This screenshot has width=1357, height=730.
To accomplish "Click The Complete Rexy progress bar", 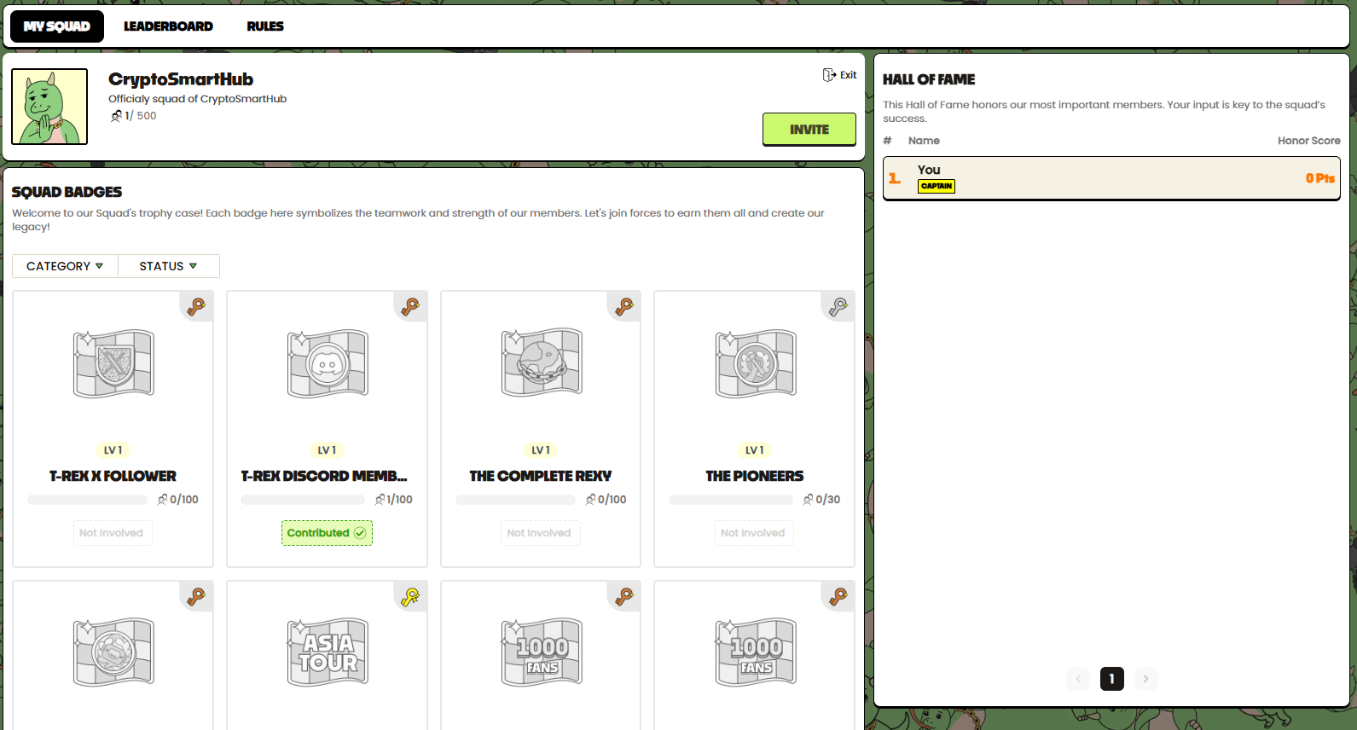I will tap(515, 500).
